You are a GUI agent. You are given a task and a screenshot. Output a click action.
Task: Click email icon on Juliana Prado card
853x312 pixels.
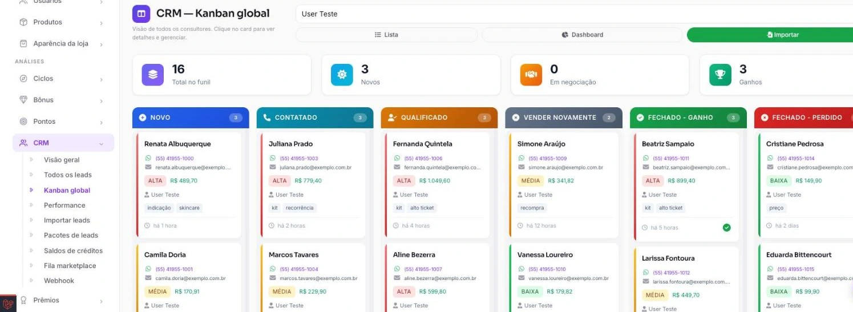click(x=273, y=167)
